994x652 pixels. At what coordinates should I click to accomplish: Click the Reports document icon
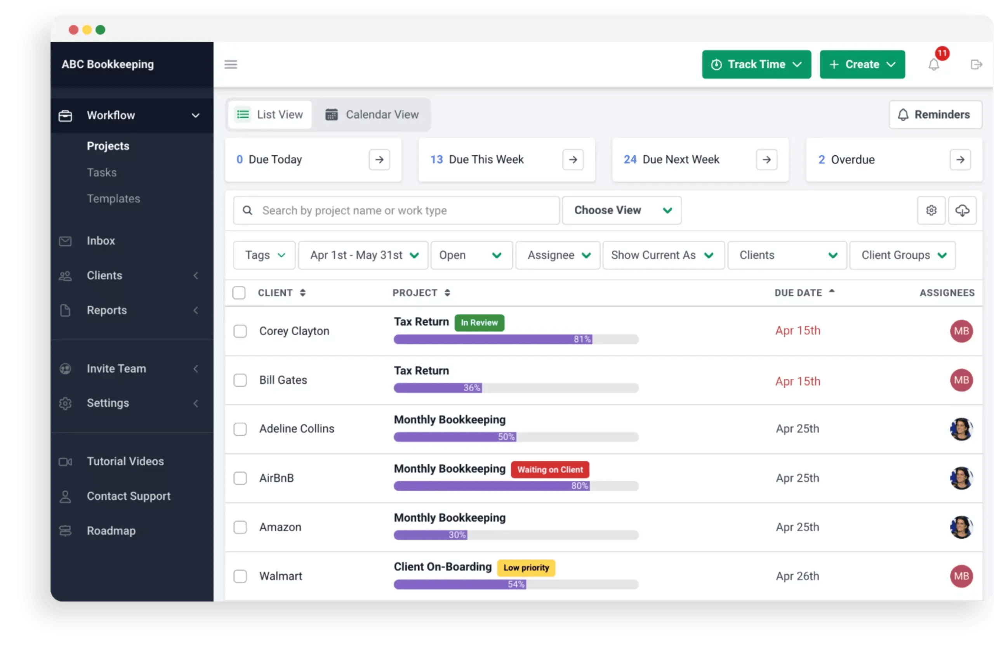click(x=64, y=309)
